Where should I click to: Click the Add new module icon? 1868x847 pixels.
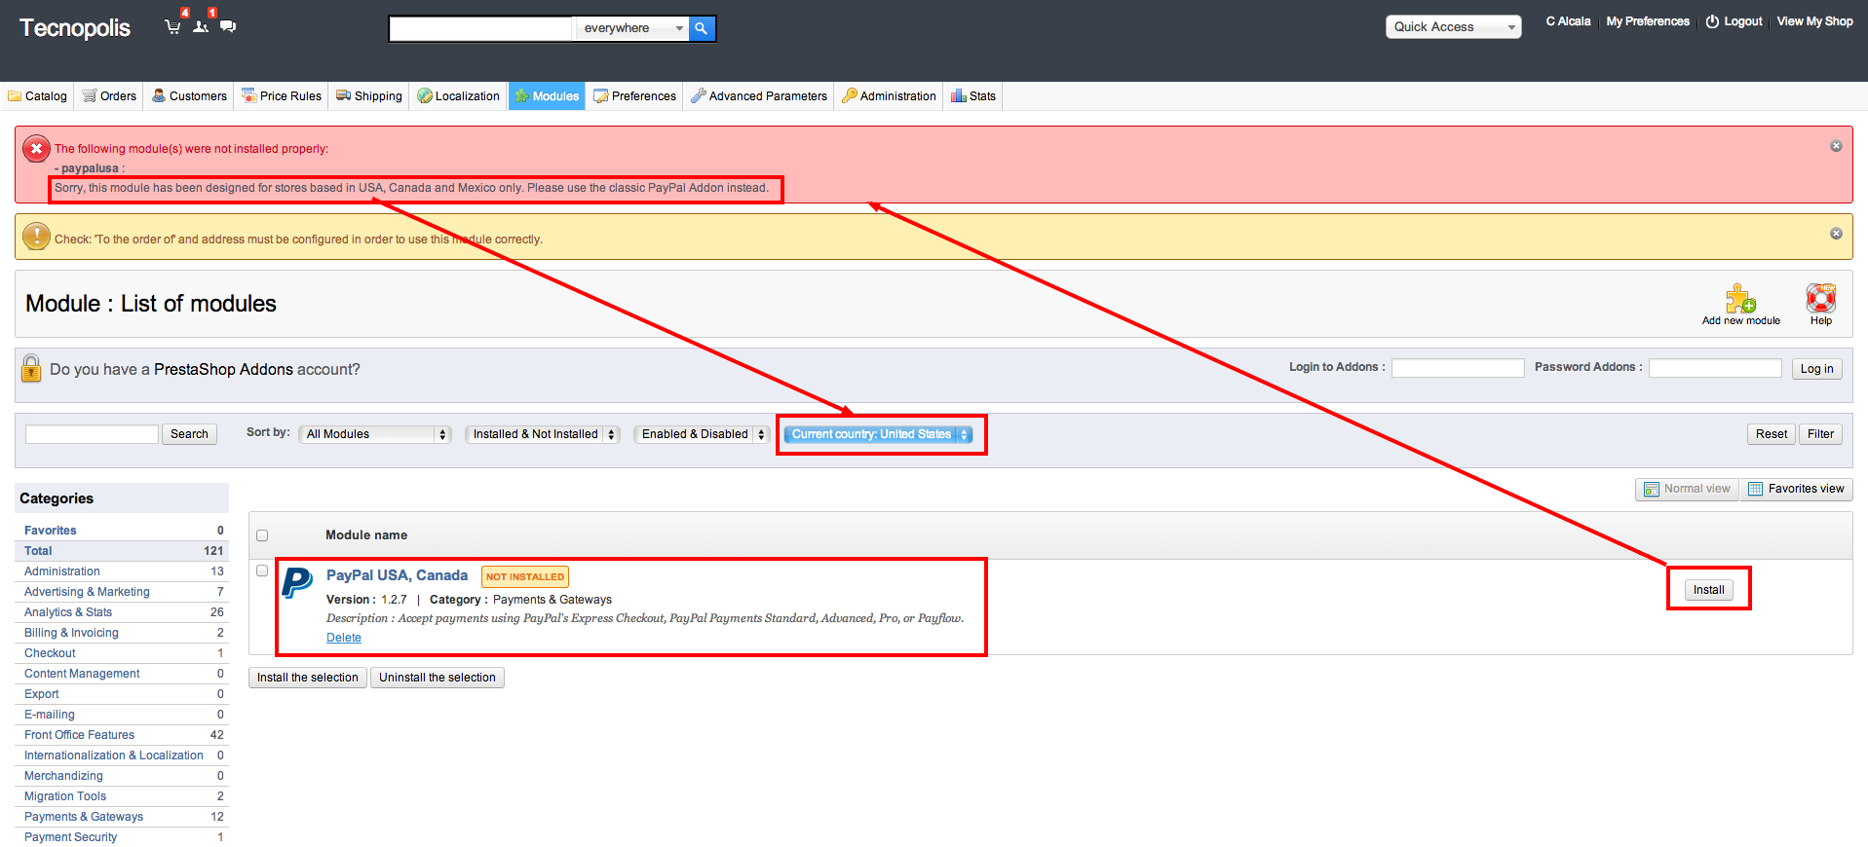coord(1740,298)
